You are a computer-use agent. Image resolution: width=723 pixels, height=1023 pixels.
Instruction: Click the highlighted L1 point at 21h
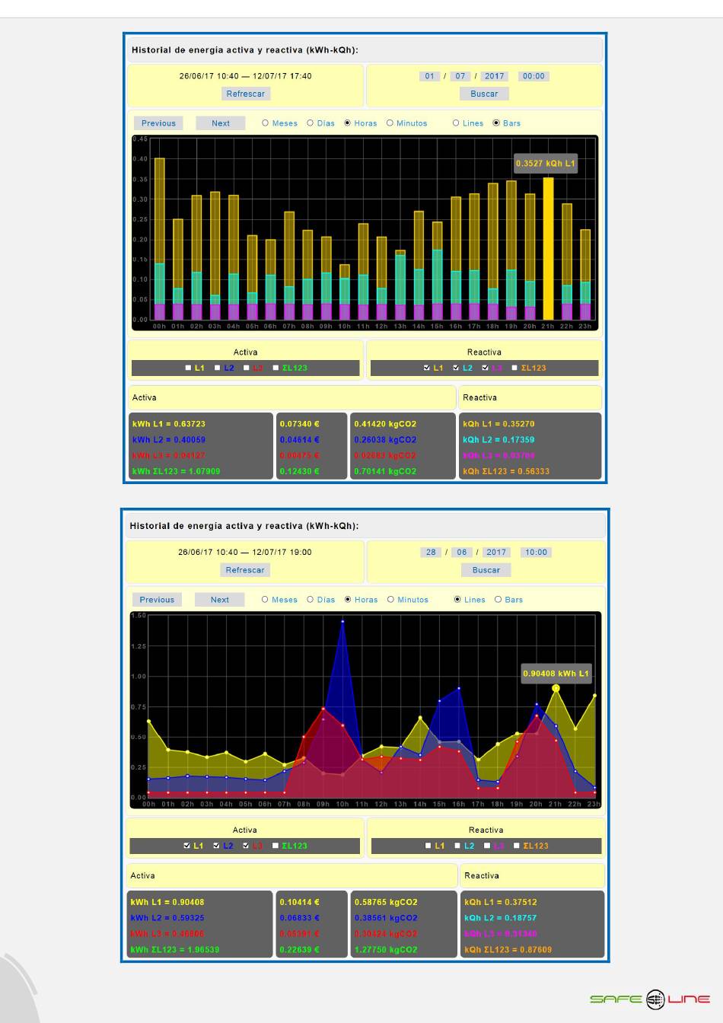click(x=556, y=688)
